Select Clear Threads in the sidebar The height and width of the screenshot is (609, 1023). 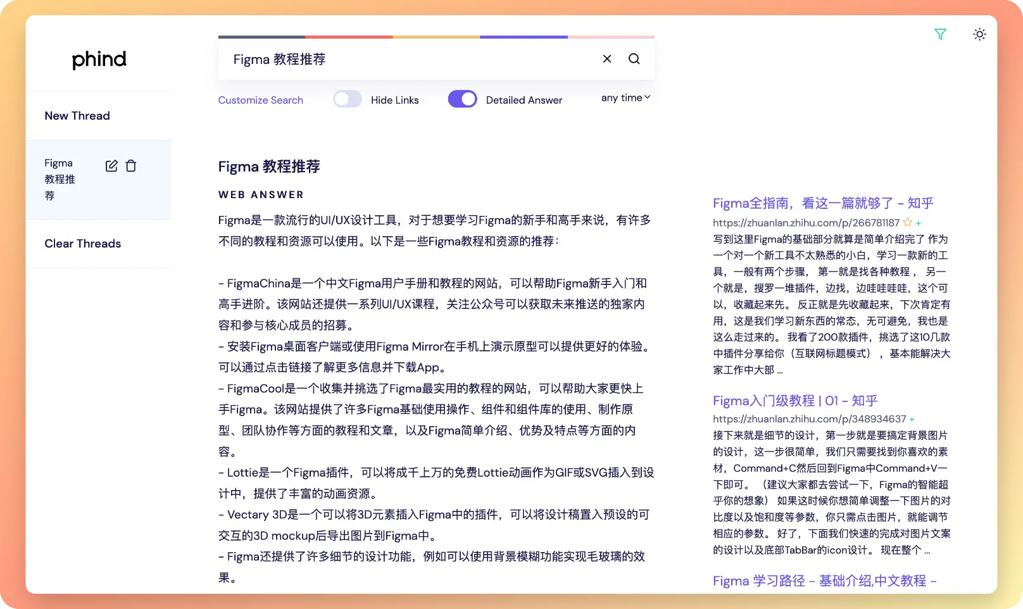(x=82, y=244)
